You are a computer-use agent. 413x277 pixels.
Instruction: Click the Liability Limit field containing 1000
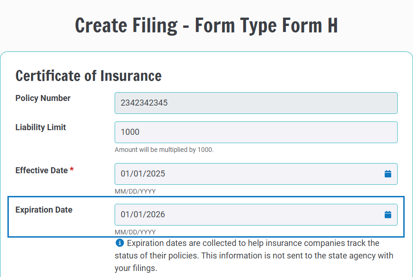tap(255, 132)
